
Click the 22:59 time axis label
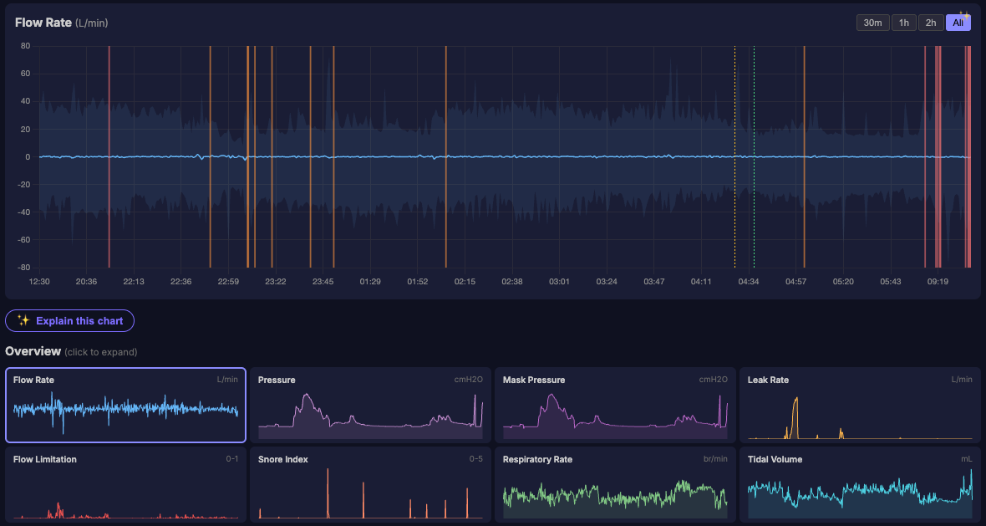coord(228,281)
